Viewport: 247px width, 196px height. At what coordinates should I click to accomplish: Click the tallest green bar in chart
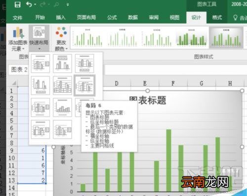(x=169, y=161)
